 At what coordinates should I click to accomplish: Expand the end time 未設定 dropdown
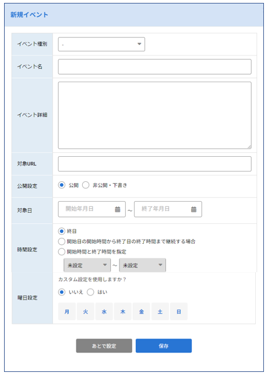point(142,265)
